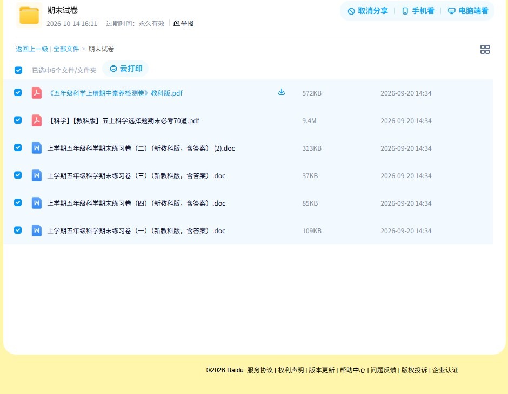Viewport: 508px width, 394px height.
Task: Click the 572KB file size value
Action: 312,93
